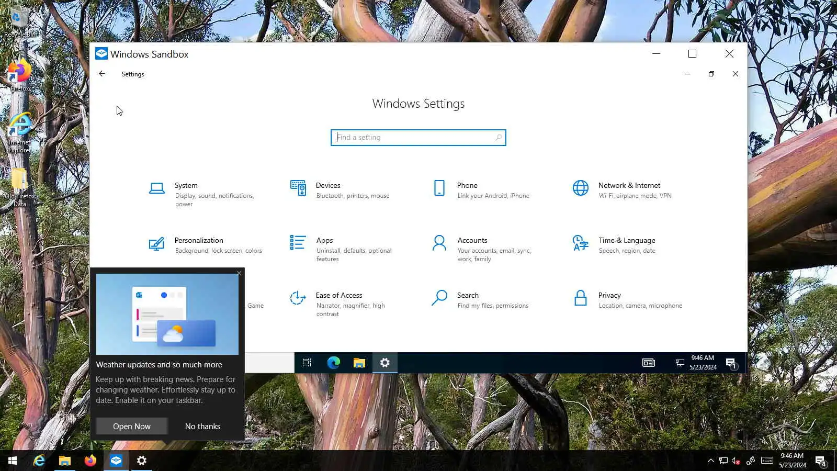Viewport: 837px width, 471px height.
Task: Launch Firefox from the host taskbar
Action: pyautogui.click(x=91, y=461)
